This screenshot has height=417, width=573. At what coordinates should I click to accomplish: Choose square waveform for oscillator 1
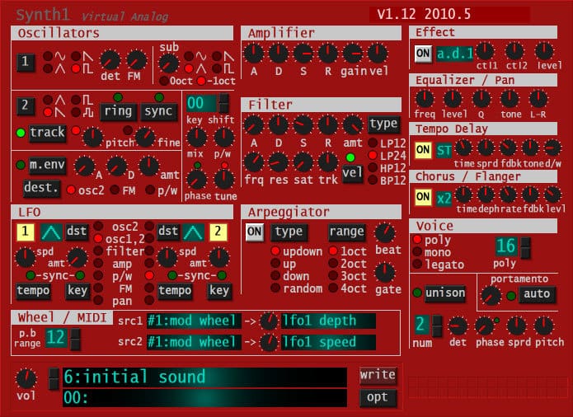click(x=77, y=68)
